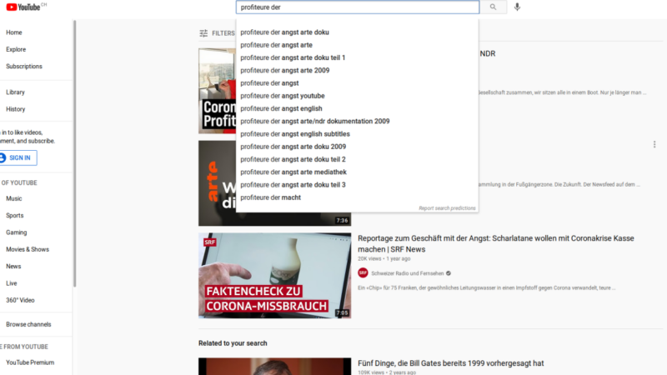
Task: Open the Corona Profit video thumbnail
Action: point(218,91)
